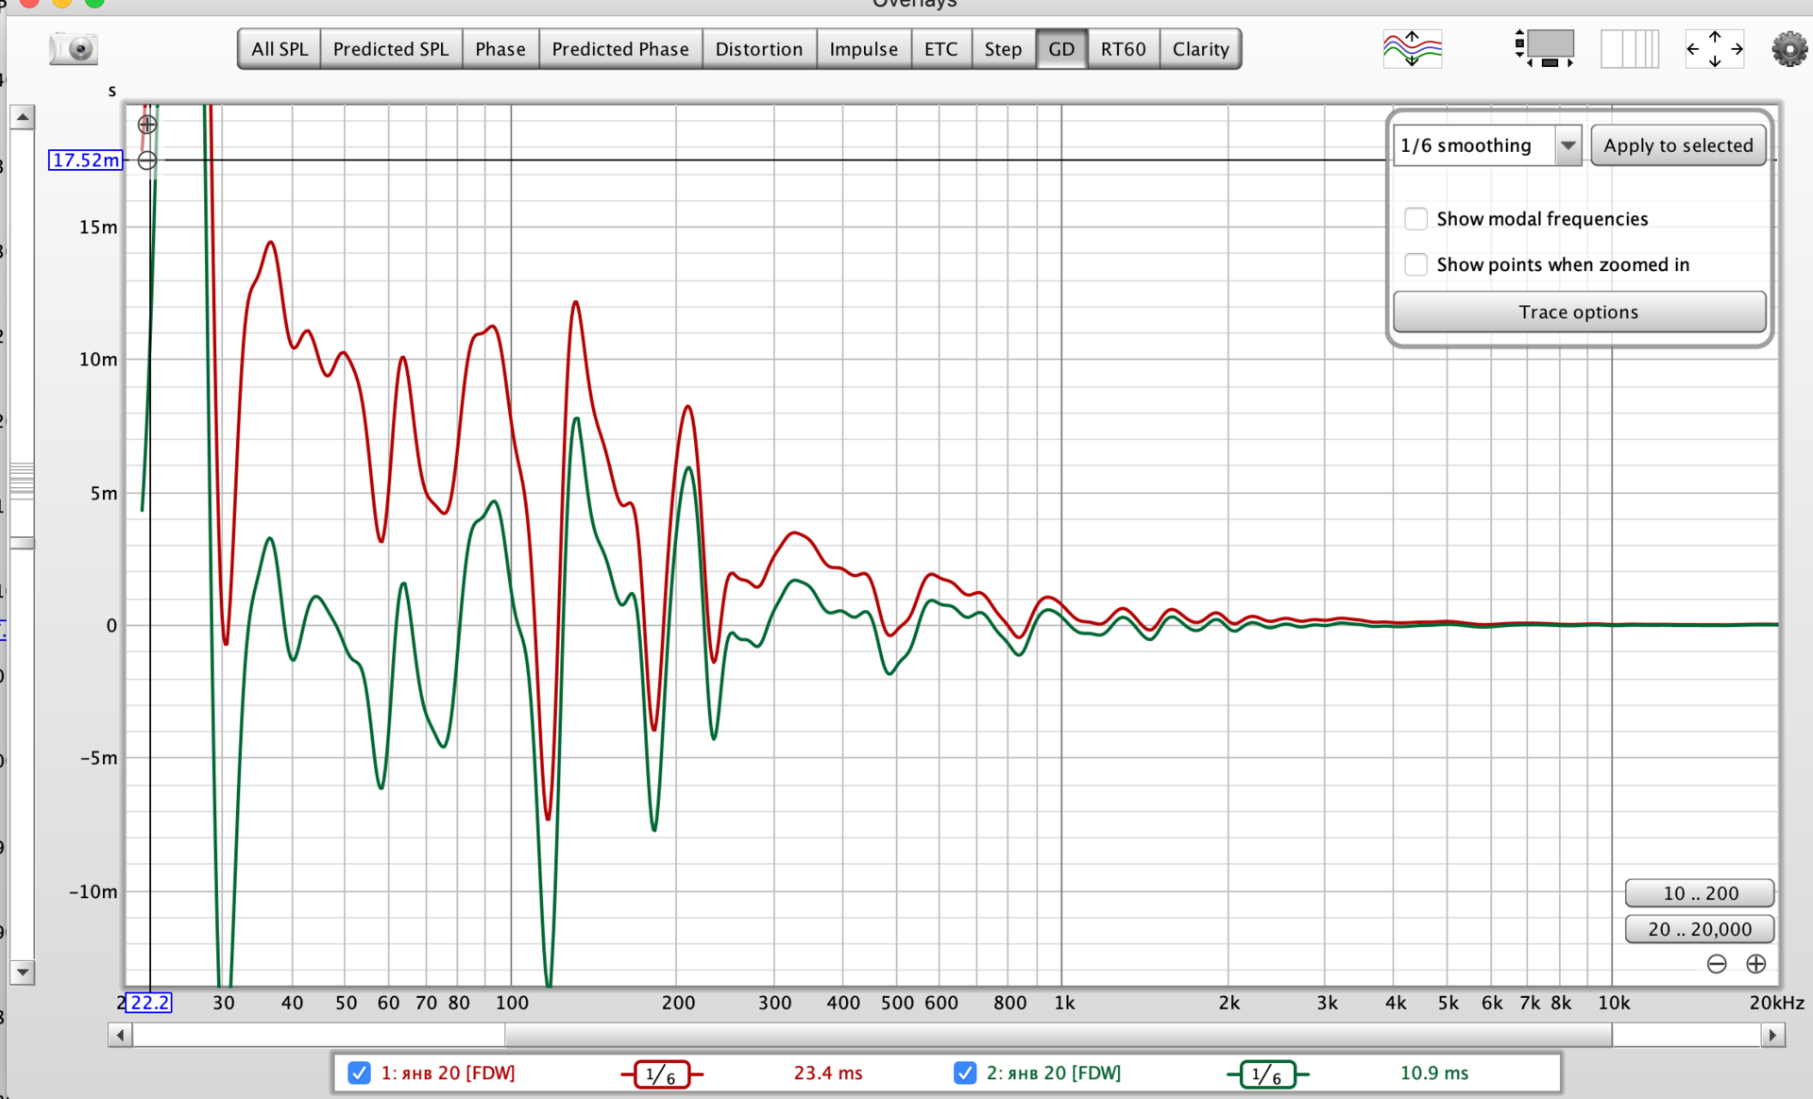Open Trace options
Screen dimensions: 1813x1099
pos(1579,312)
